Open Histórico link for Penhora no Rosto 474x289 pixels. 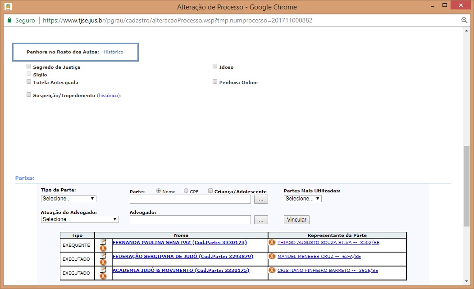(x=113, y=52)
